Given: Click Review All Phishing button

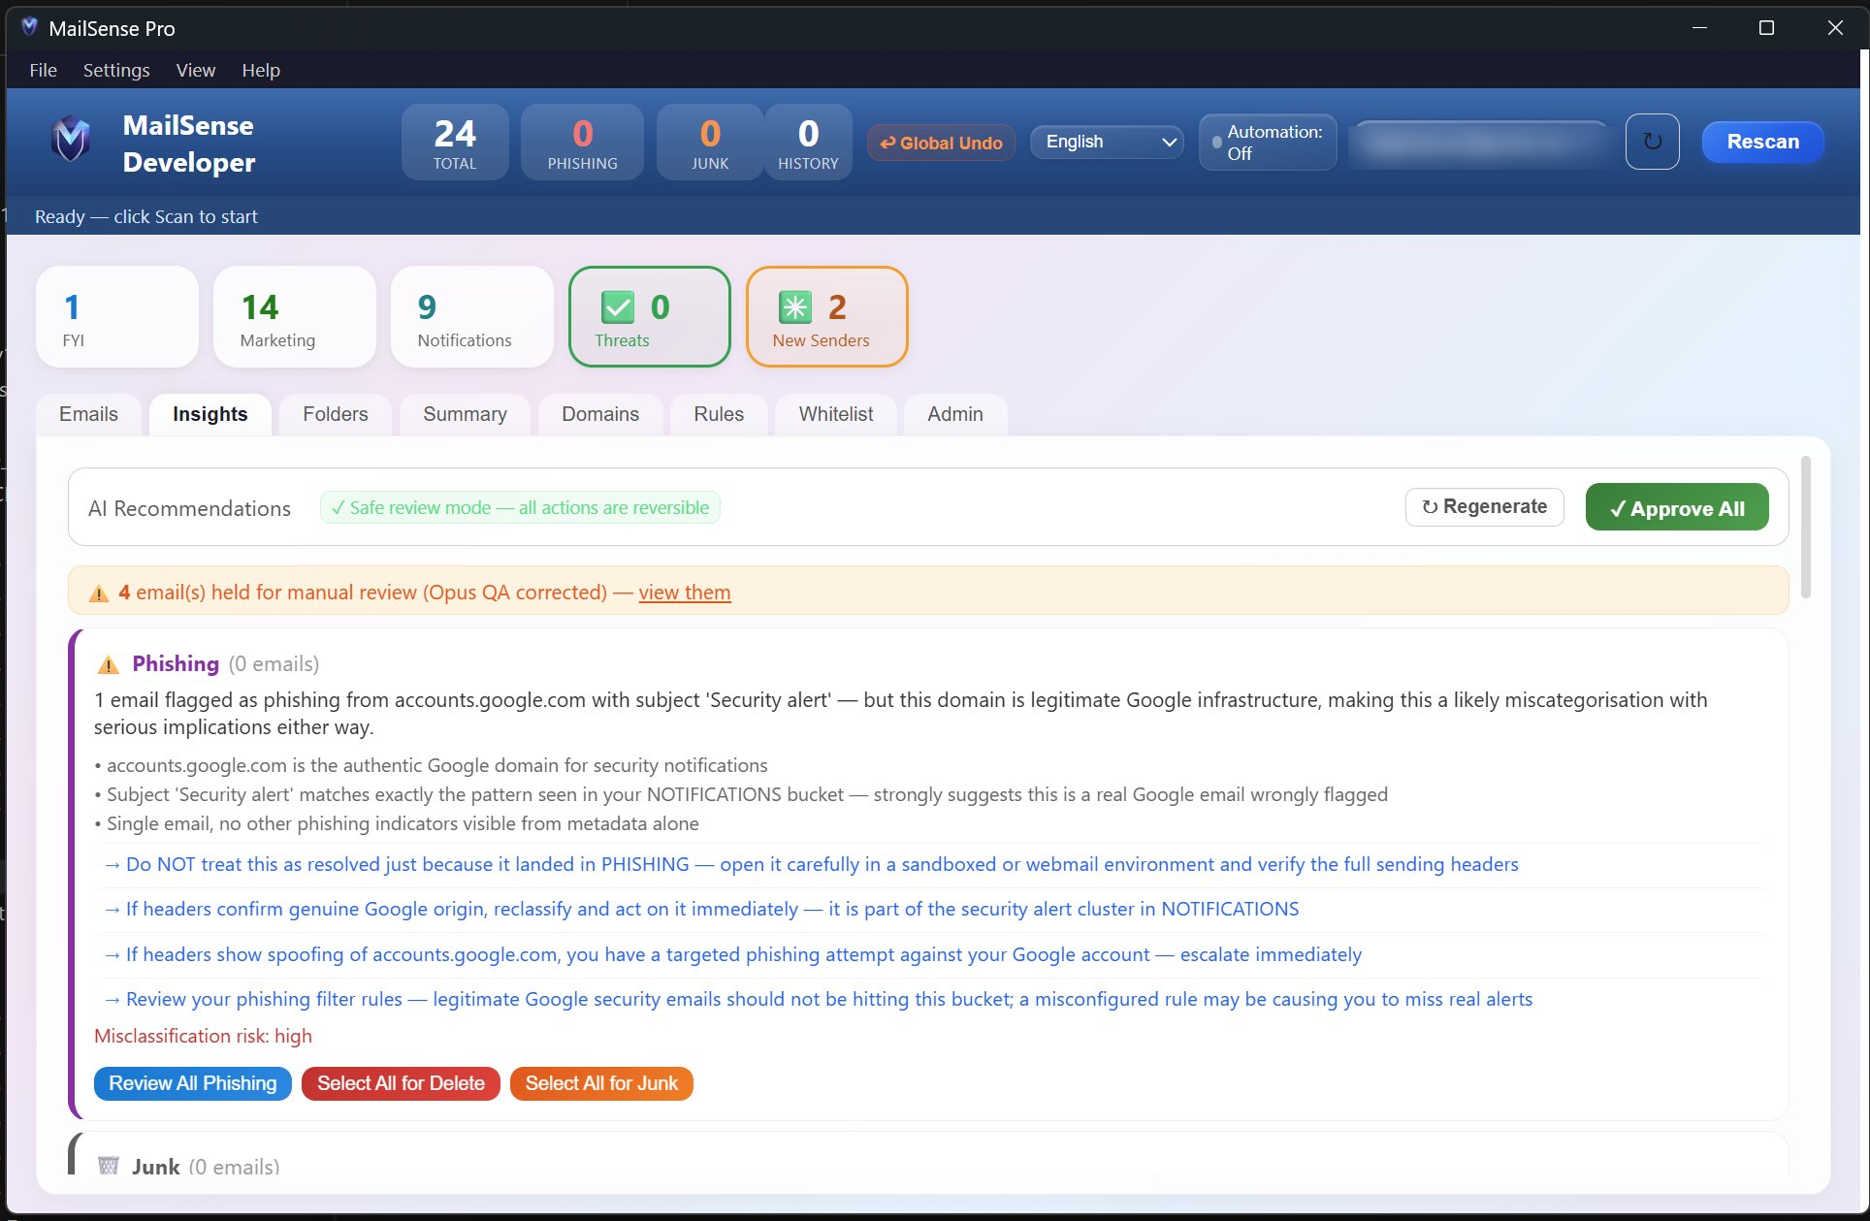Looking at the screenshot, I should 193,1083.
